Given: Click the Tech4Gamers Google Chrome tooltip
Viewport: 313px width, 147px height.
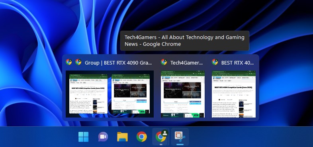Looking at the screenshot, I should tap(185, 41).
